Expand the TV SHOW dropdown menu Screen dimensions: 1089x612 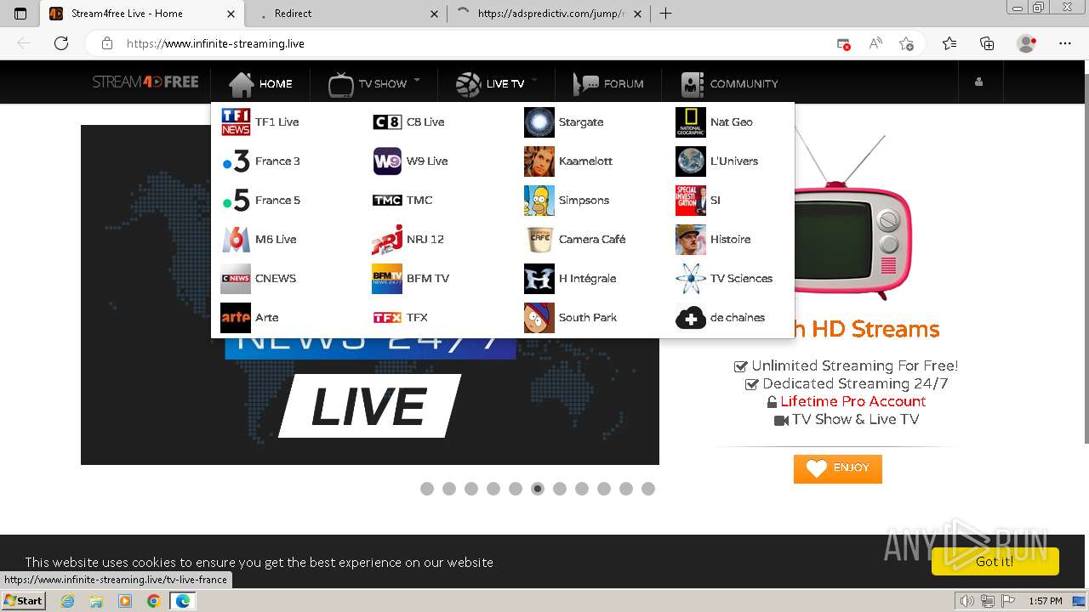pos(374,83)
